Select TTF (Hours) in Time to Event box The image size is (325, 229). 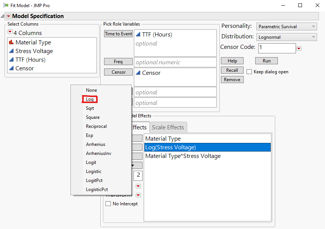point(157,35)
